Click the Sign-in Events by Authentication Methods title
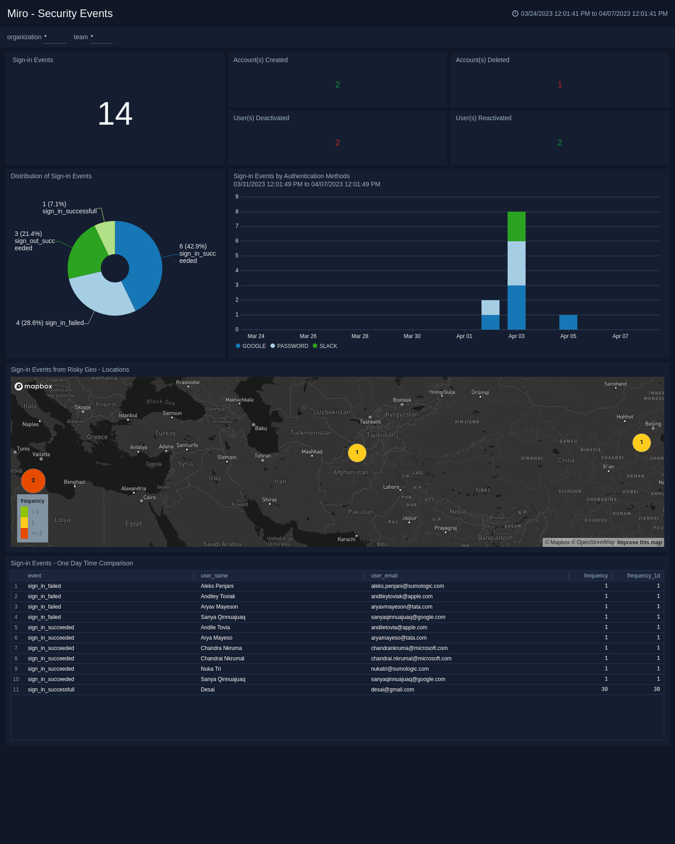Screen dimensions: 675x844 click(292, 176)
